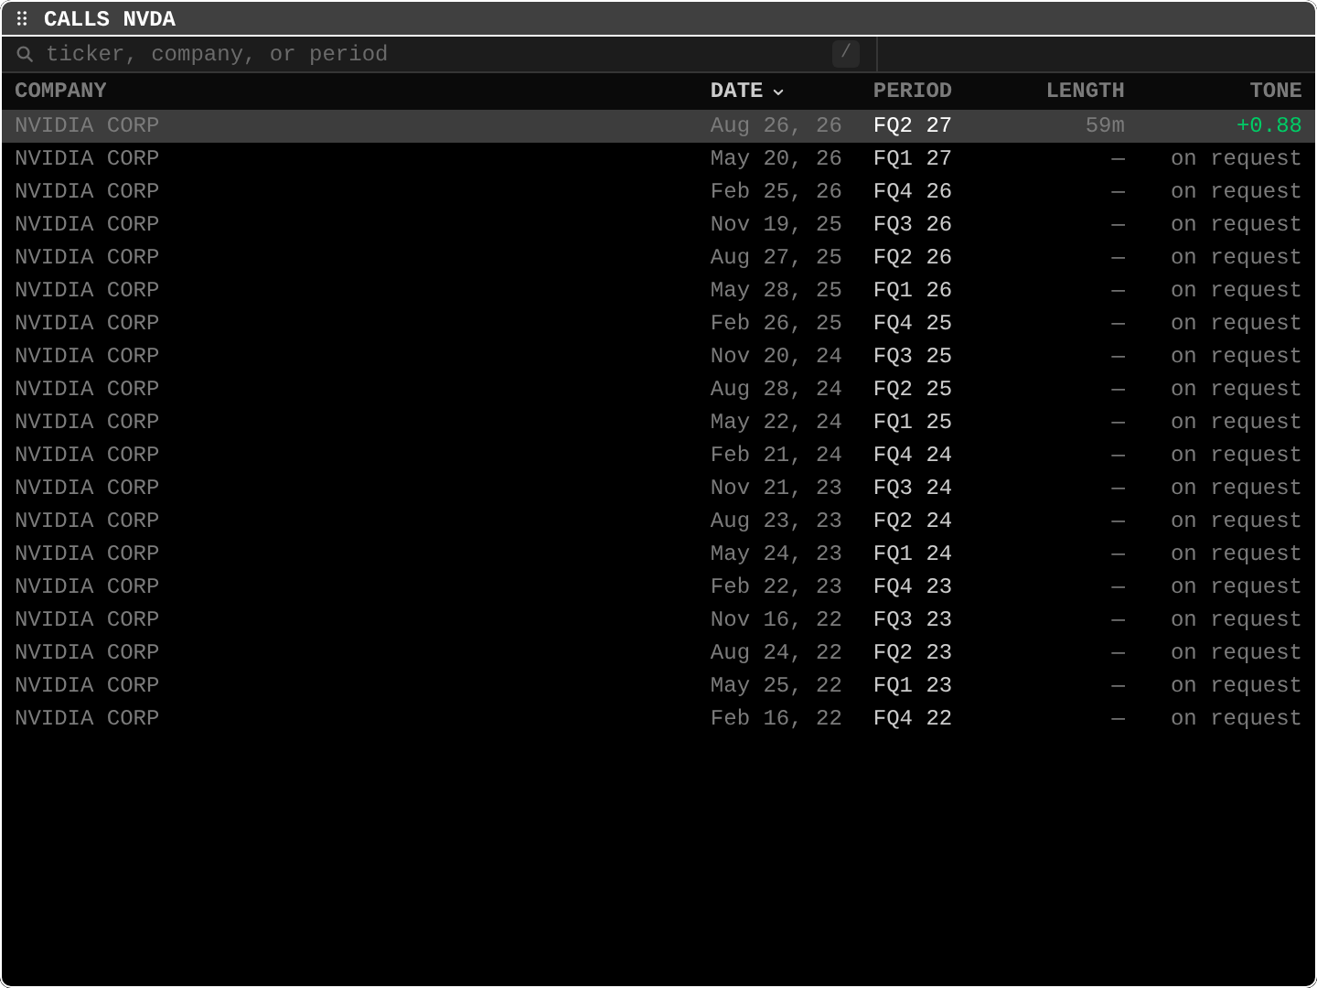Image resolution: width=1317 pixels, height=988 pixels.
Task: Open the FQ3 23 period call
Action: 912,619
